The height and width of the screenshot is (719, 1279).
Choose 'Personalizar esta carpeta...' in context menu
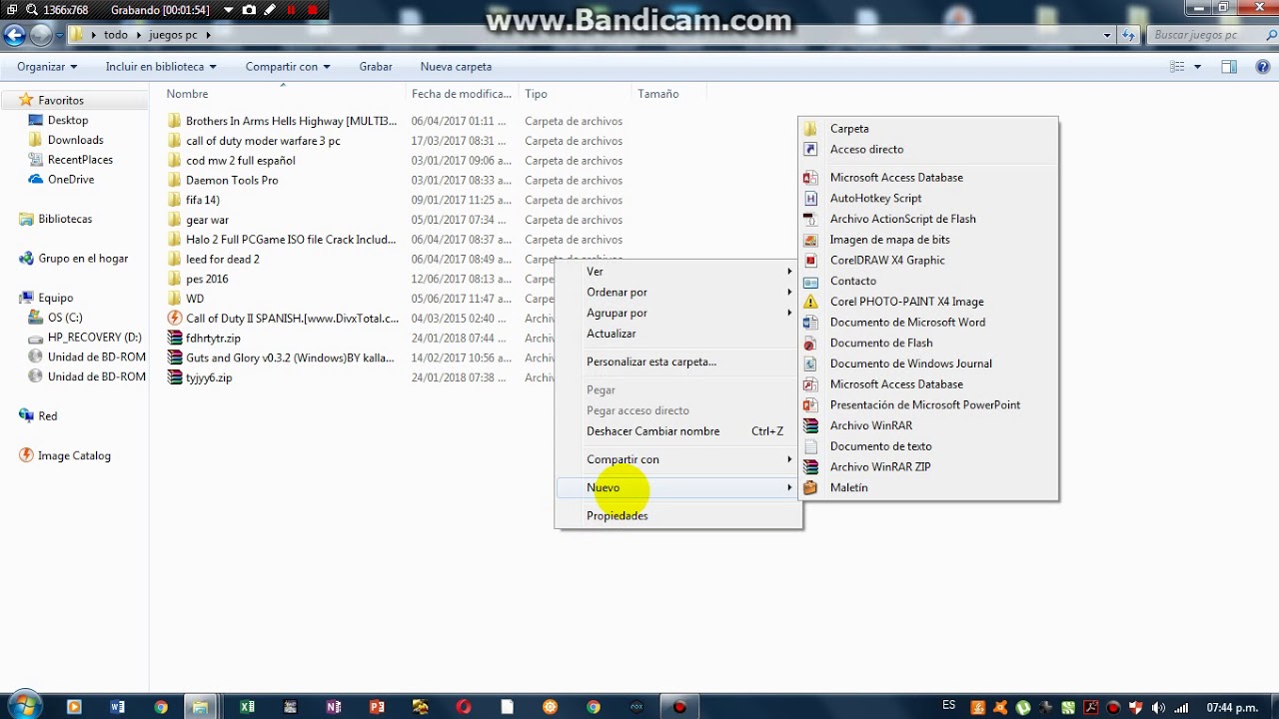coord(678,361)
